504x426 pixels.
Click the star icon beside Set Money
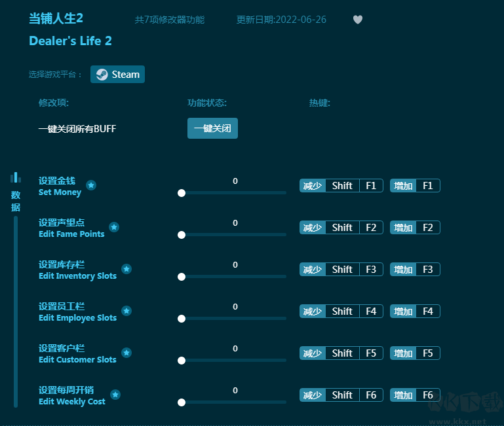point(91,185)
